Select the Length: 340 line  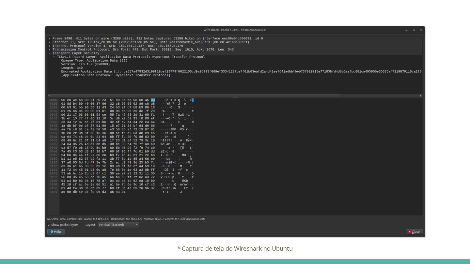(x=72, y=68)
